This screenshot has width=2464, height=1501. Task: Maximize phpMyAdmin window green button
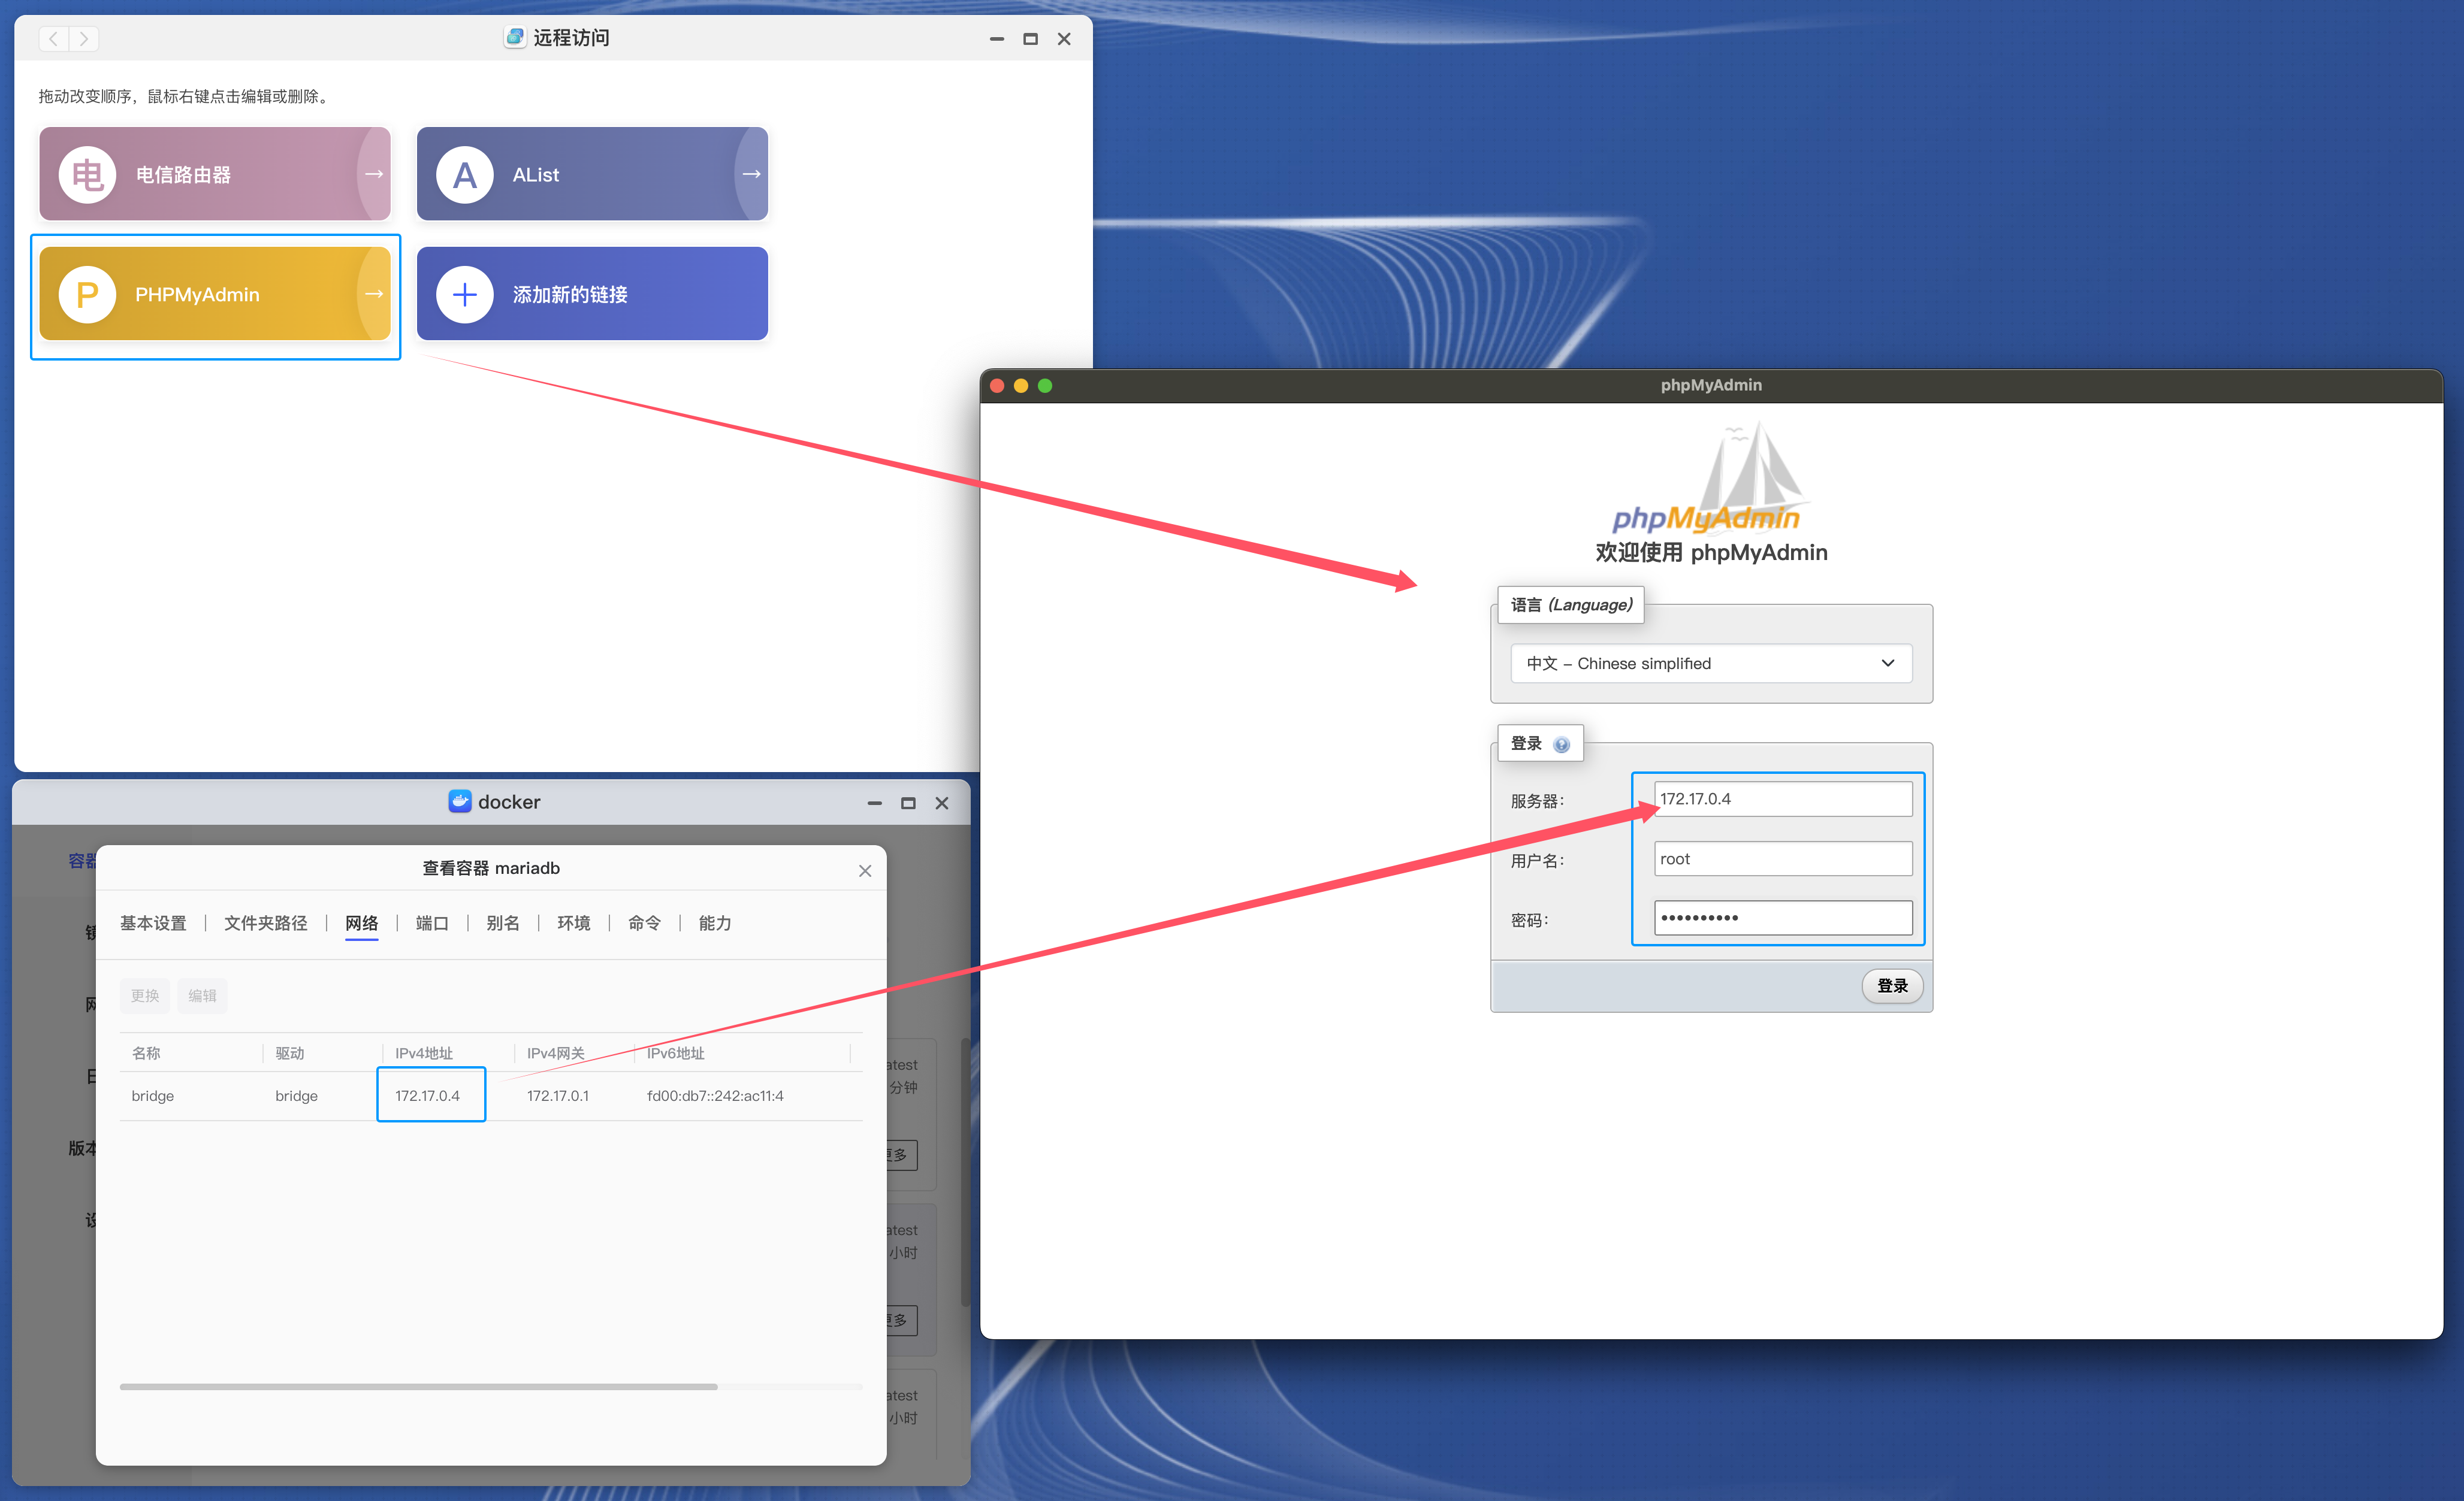[x=1045, y=386]
